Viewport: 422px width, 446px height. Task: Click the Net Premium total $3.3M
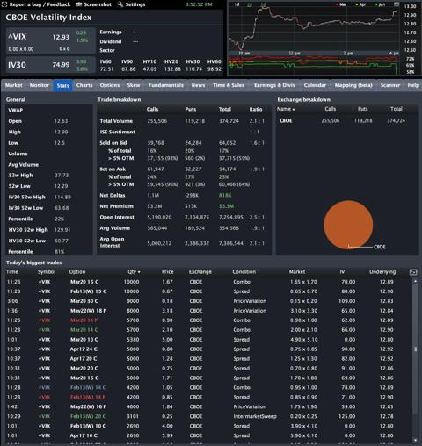click(226, 206)
